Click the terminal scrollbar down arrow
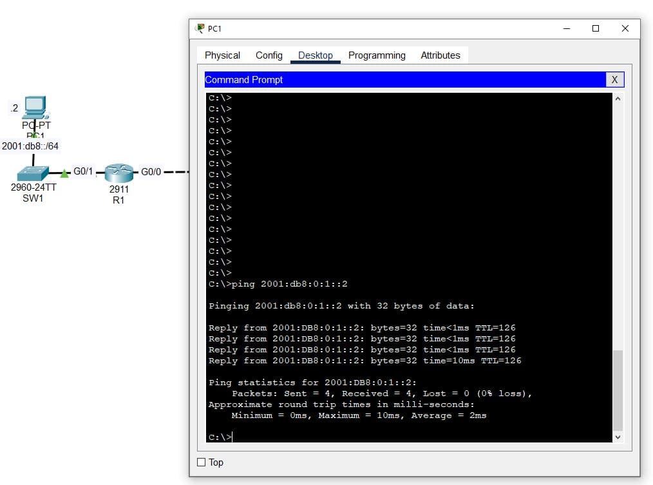 click(618, 437)
